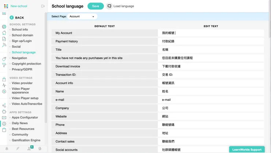Click the New-school name link
This screenshot has height=153, width=271.
tap(19, 6)
